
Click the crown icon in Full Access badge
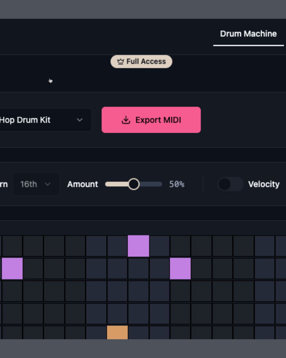point(120,62)
